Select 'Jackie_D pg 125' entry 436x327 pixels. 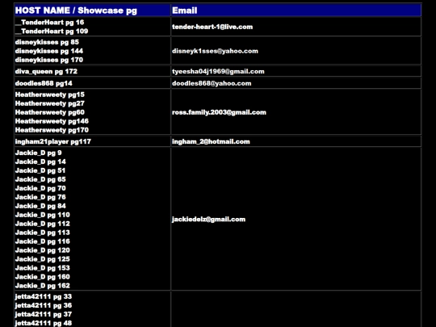pyautogui.click(x=42, y=259)
